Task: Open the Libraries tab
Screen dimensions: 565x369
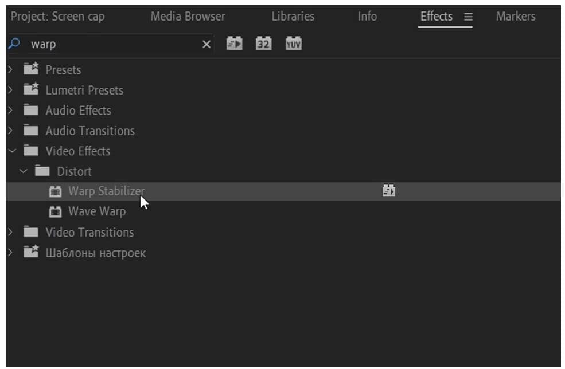Action: coord(293,17)
